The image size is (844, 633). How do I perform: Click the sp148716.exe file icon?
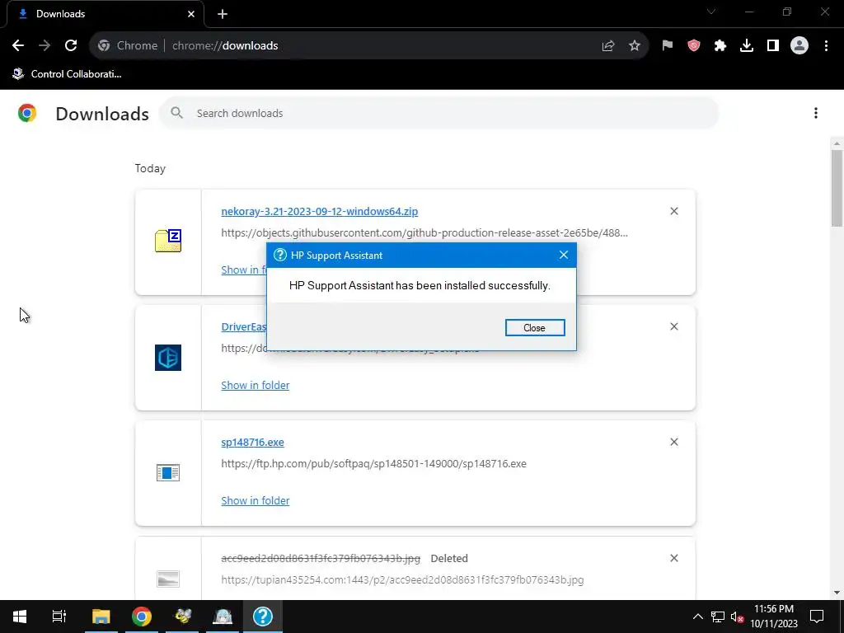pyautogui.click(x=168, y=472)
